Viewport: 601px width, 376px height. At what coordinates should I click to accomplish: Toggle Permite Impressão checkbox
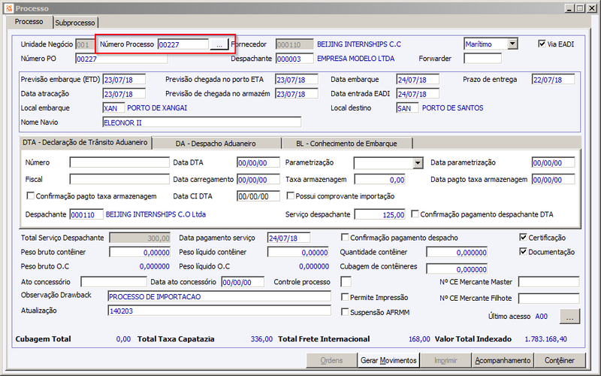(x=345, y=297)
